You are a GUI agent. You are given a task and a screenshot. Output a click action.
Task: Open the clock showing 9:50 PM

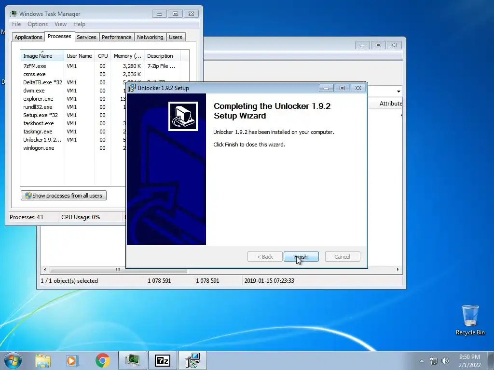pyautogui.click(x=469, y=361)
